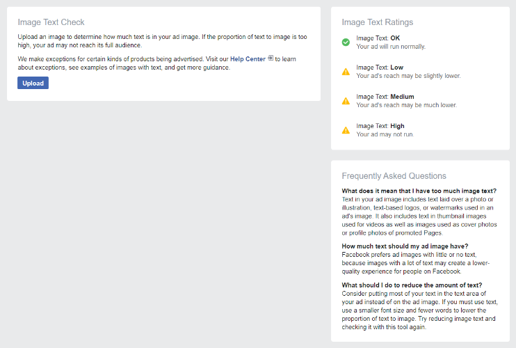Viewport: 516px width, 348px height.
Task: Click 'What should I do to reduce the amount of text?'
Action: 412,285
